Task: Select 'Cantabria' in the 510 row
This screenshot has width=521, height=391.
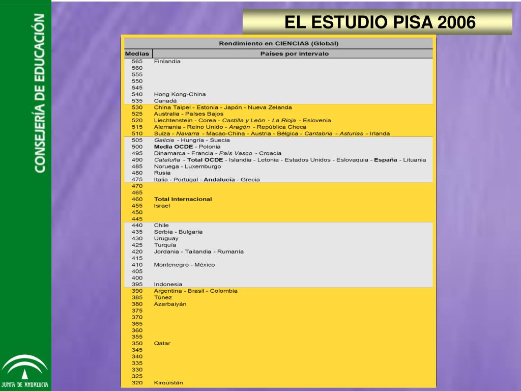Action: (319, 134)
